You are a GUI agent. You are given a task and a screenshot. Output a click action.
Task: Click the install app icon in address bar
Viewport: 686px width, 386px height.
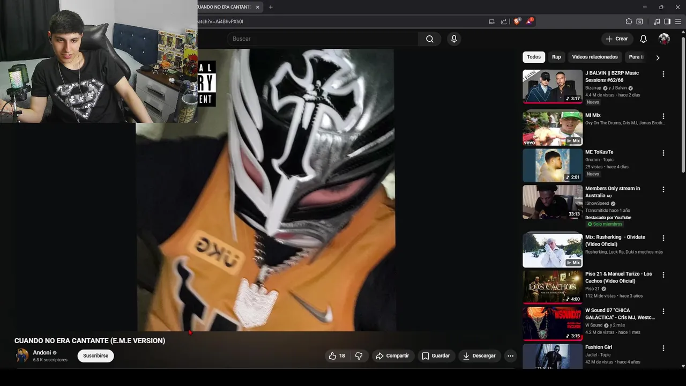coord(491,21)
